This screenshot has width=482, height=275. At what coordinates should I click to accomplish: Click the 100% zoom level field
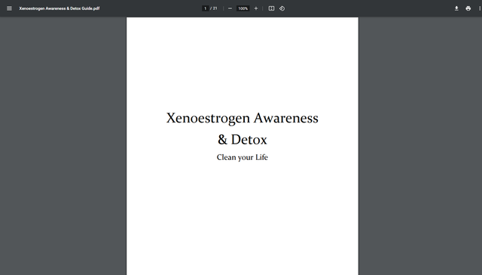tap(243, 8)
